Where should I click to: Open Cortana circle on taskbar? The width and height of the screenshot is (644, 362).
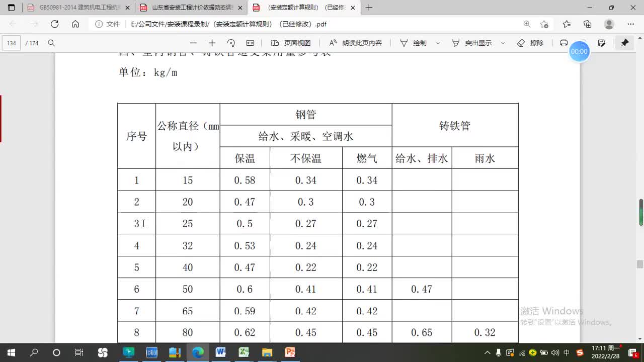(x=56, y=352)
